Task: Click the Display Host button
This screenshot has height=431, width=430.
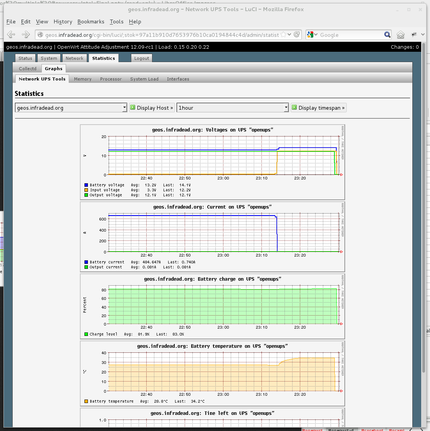Action: coord(152,108)
